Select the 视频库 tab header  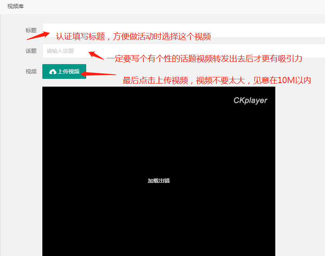16,7
